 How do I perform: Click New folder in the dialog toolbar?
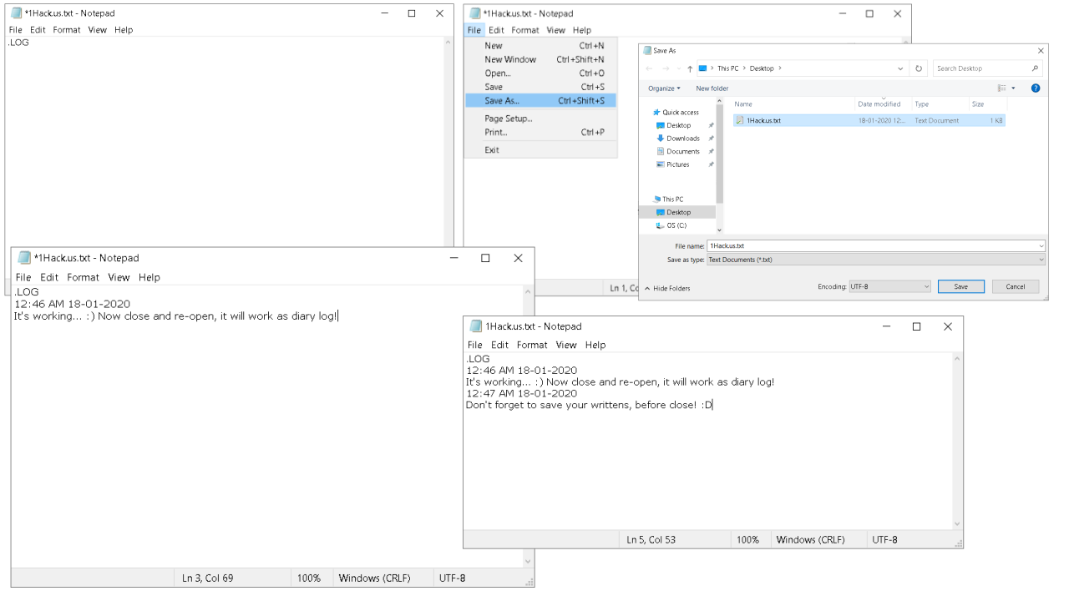coord(712,88)
